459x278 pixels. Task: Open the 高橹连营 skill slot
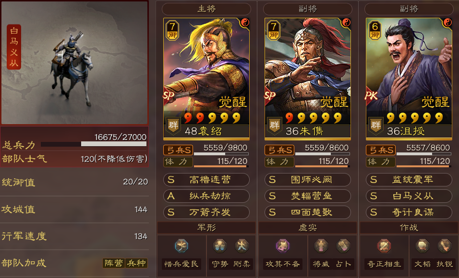206,179
